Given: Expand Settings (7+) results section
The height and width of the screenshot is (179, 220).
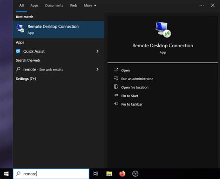Looking at the screenshot, I should (x=26, y=79).
